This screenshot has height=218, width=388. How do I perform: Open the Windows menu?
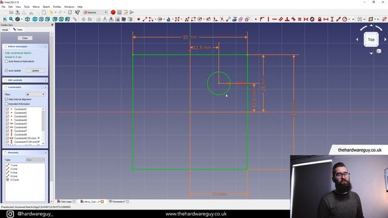point(69,7)
